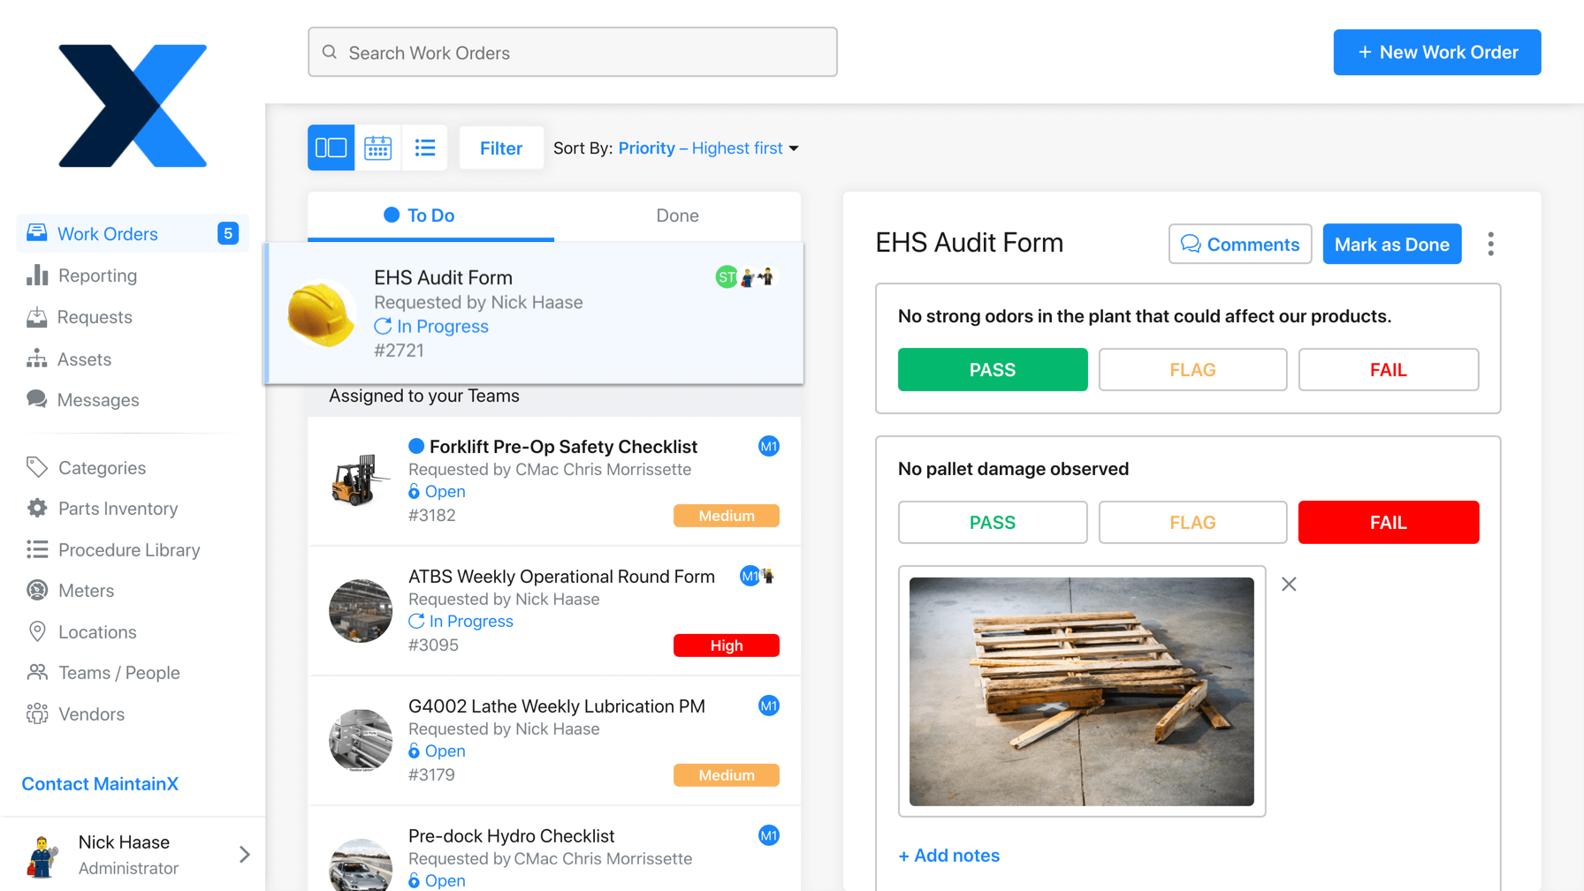Focus the Search Work Orders field
This screenshot has width=1584, height=891.
pos(573,52)
